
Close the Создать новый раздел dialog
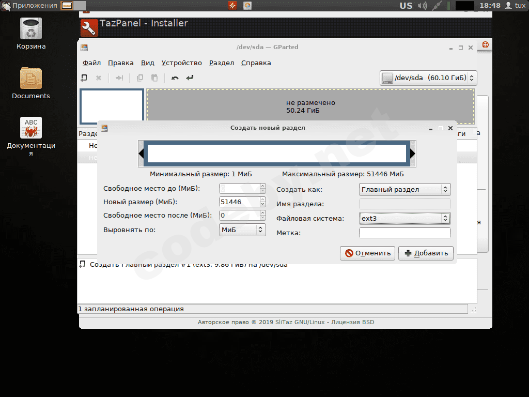pyautogui.click(x=450, y=128)
